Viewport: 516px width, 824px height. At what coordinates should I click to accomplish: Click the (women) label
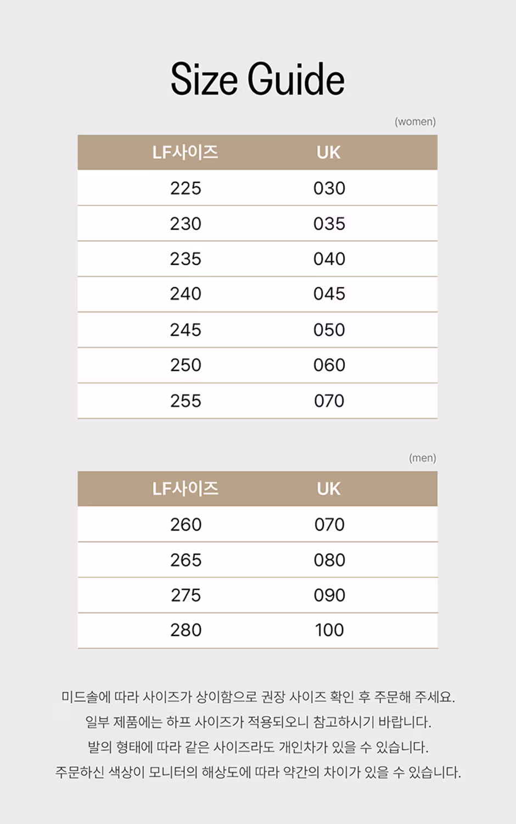click(415, 121)
